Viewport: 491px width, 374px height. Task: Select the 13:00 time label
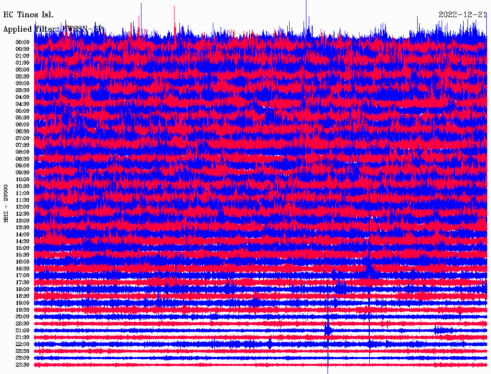23,221
